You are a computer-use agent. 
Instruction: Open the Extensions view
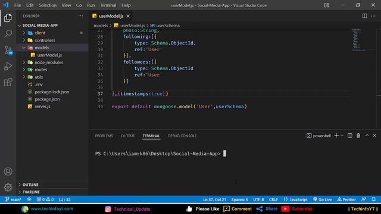pyautogui.click(x=8, y=82)
